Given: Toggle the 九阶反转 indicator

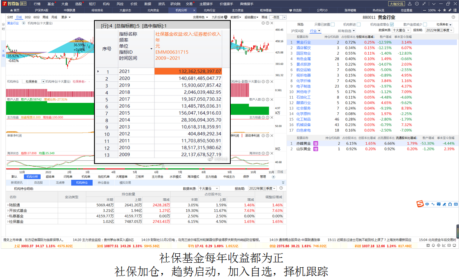Looking at the screenshot, I should click(219, 17).
